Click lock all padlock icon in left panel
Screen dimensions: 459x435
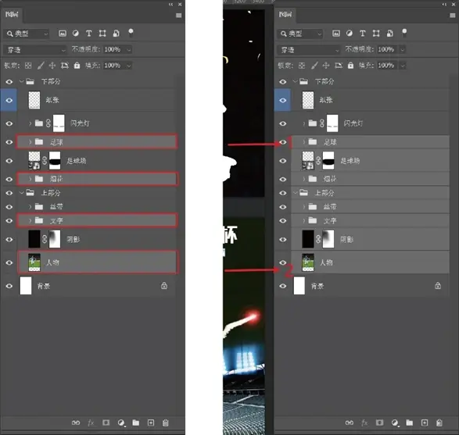[77, 65]
